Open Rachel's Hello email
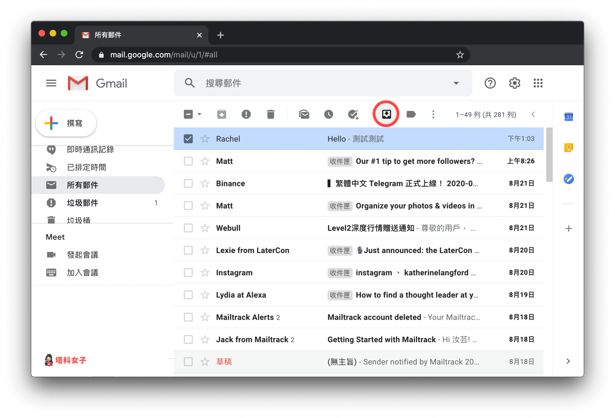Viewport: 615px width, 418px height. coord(359,139)
